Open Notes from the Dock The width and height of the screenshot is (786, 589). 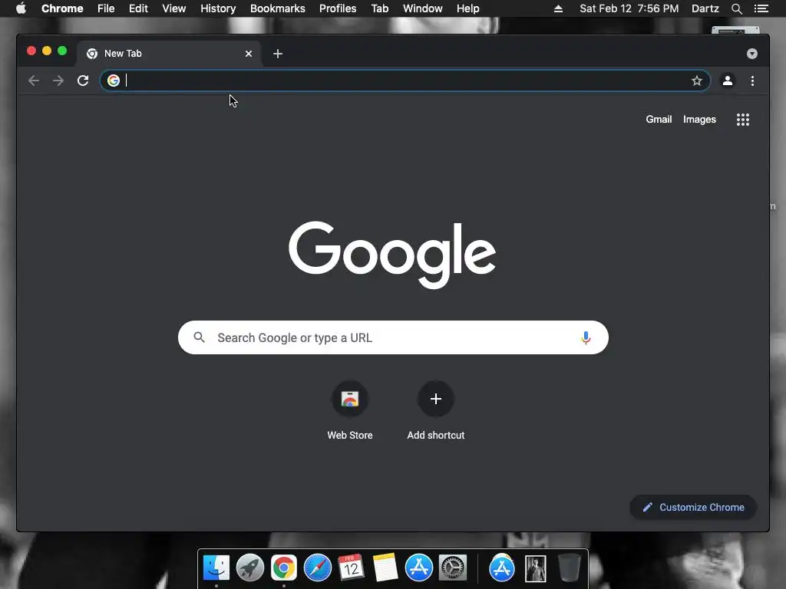(x=385, y=568)
